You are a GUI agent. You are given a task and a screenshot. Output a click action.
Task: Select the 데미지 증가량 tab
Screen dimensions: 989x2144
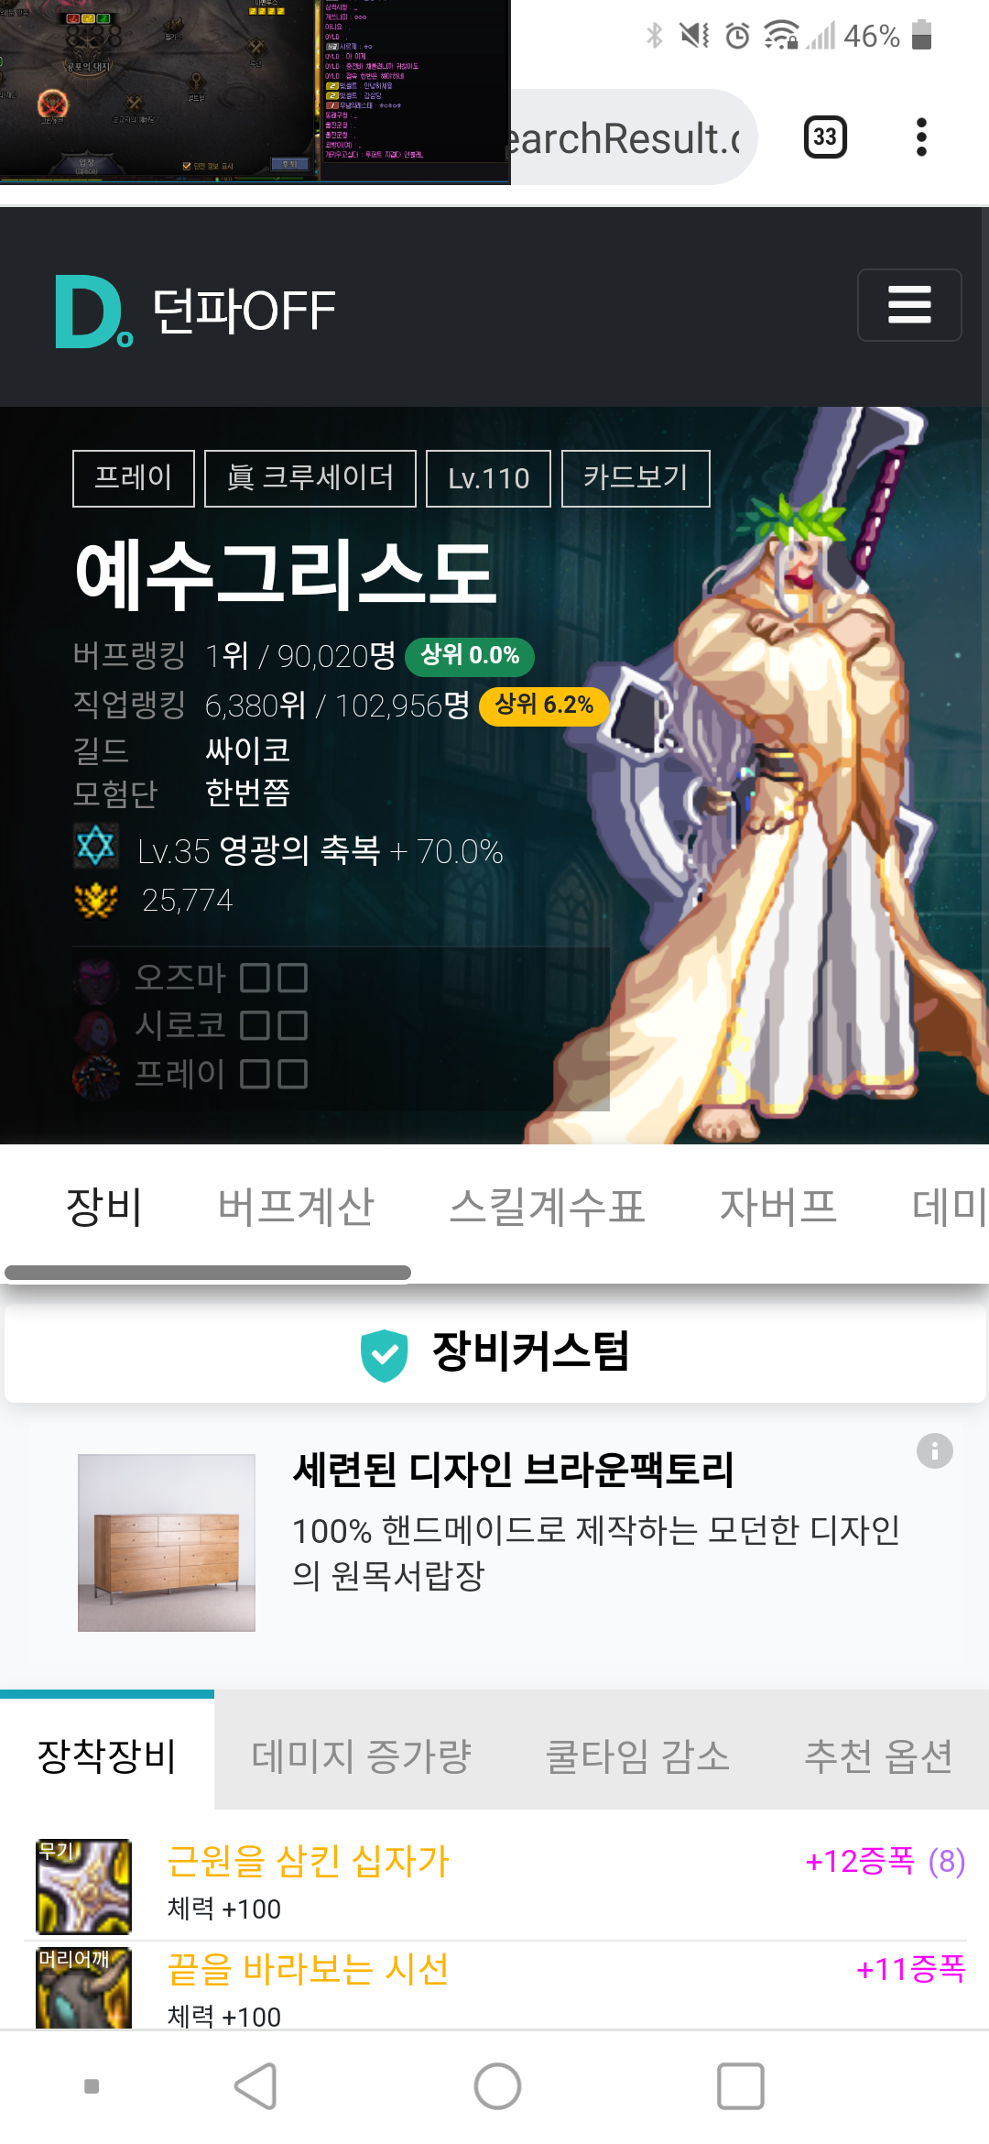[361, 1756]
